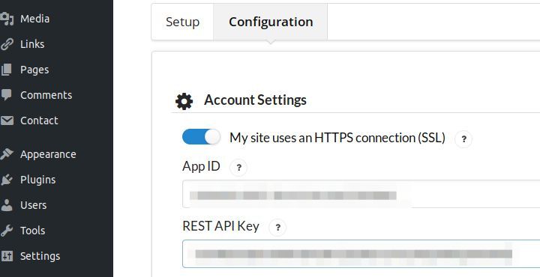Show help for HTTPS connection option
Image resolution: width=540 pixels, height=277 pixels.
pos(463,139)
